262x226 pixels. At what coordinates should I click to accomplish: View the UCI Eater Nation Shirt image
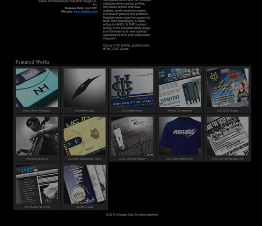point(180,136)
